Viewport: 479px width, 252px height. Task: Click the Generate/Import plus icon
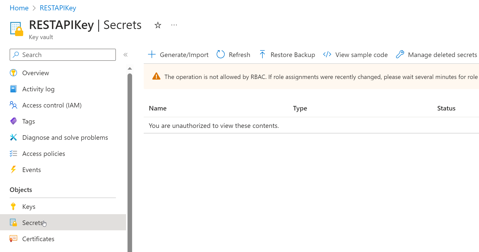(x=152, y=54)
